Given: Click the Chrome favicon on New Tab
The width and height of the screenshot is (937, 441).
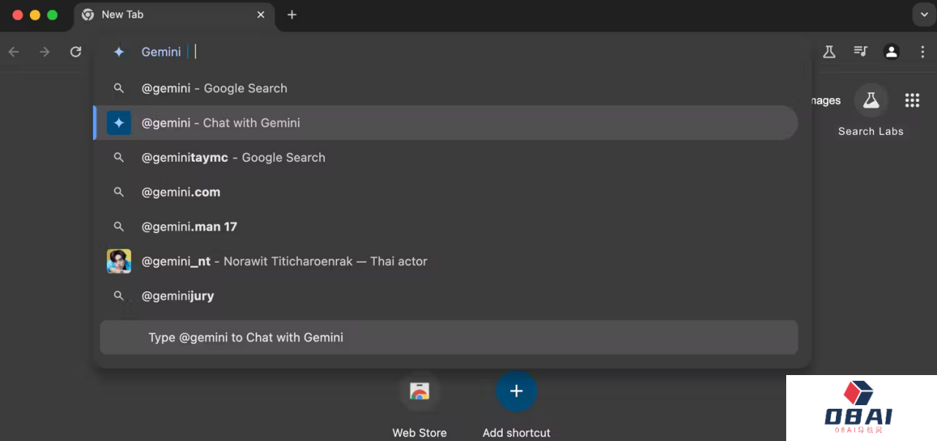Looking at the screenshot, I should pyautogui.click(x=88, y=15).
